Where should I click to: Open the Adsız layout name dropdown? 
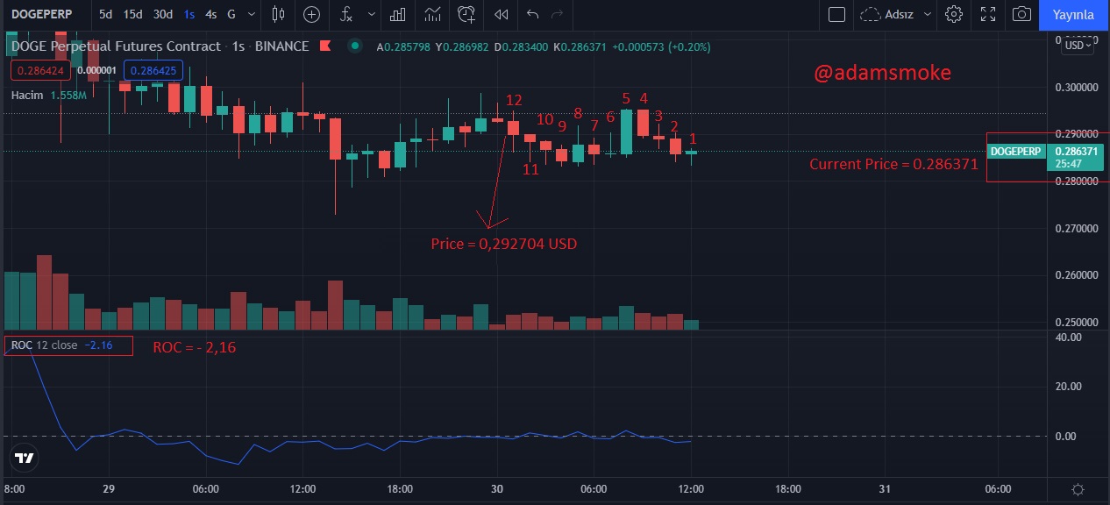(927, 14)
